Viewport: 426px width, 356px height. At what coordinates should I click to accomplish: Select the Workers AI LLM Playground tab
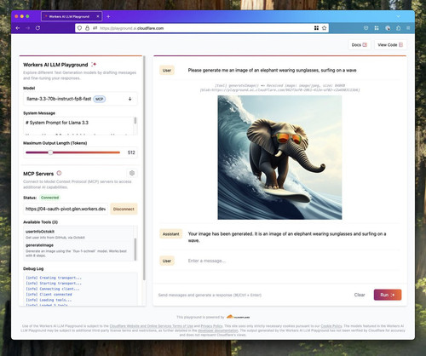tap(72, 16)
